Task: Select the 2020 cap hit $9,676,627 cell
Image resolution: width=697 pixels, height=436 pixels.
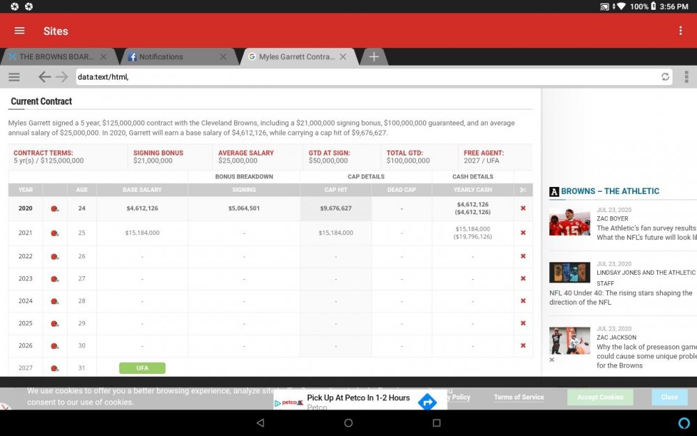Action: [336, 208]
